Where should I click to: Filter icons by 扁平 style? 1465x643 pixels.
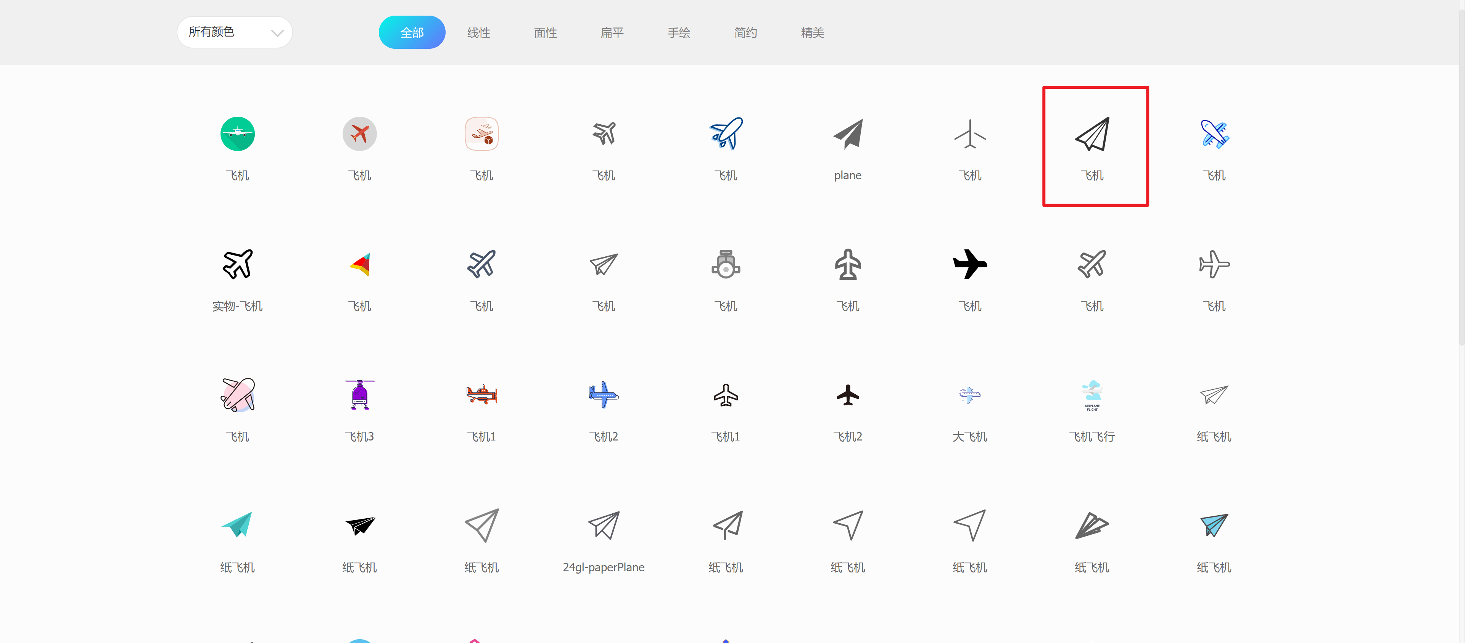click(x=612, y=33)
